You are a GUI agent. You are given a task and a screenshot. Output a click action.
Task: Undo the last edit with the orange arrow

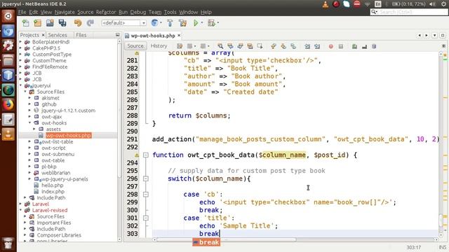click(x=78, y=23)
